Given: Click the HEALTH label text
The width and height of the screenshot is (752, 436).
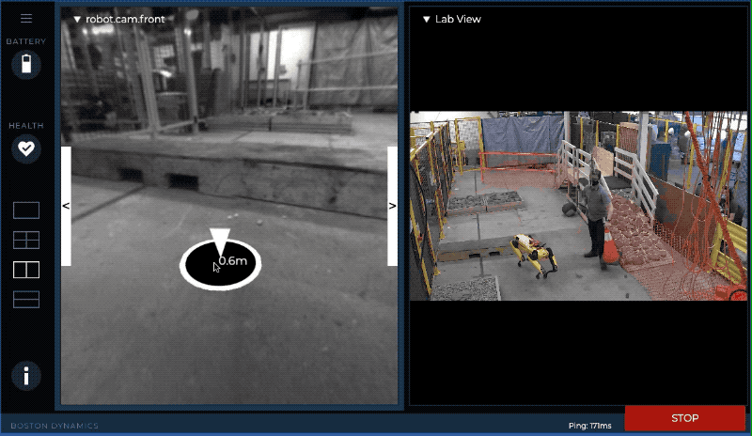Looking at the screenshot, I should coord(26,125).
